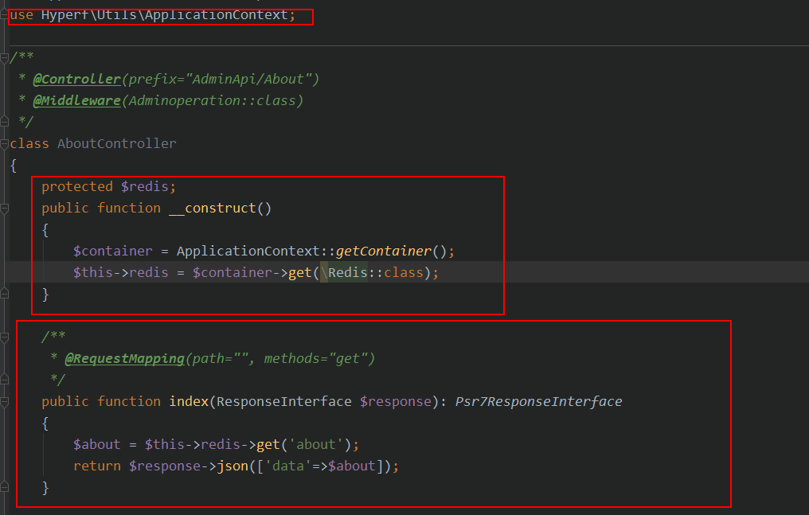809x515 pixels.
Task: Navigate to the @RequestMapping annotation
Action: coord(124,358)
